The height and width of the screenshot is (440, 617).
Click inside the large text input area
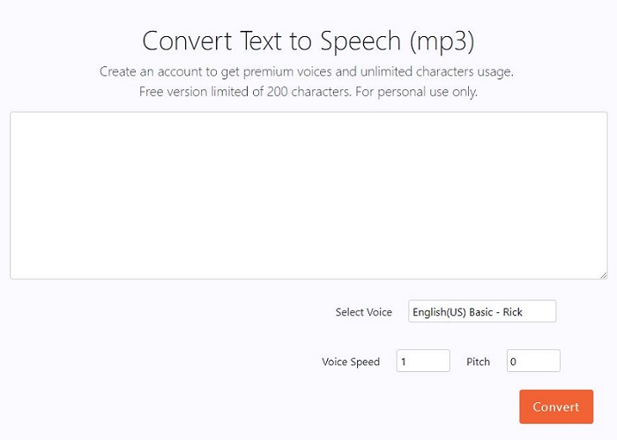coord(308,195)
